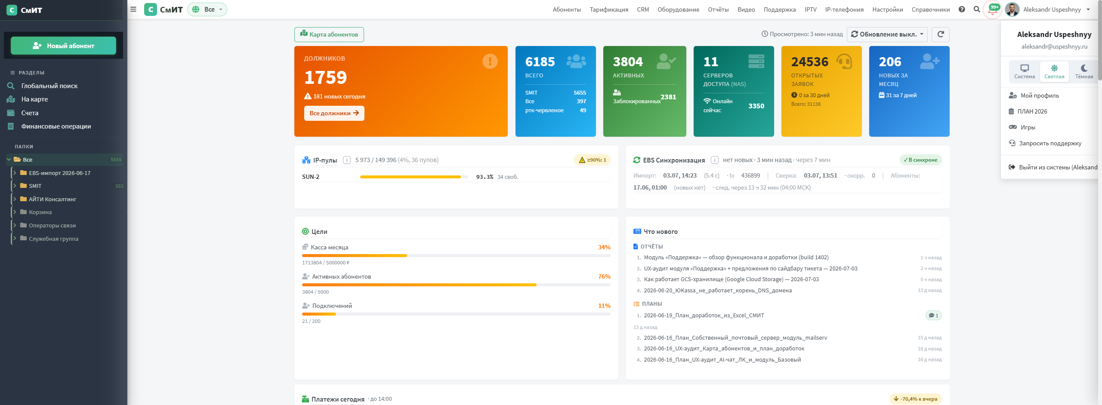Open the help question mark icon

pos(962,9)
